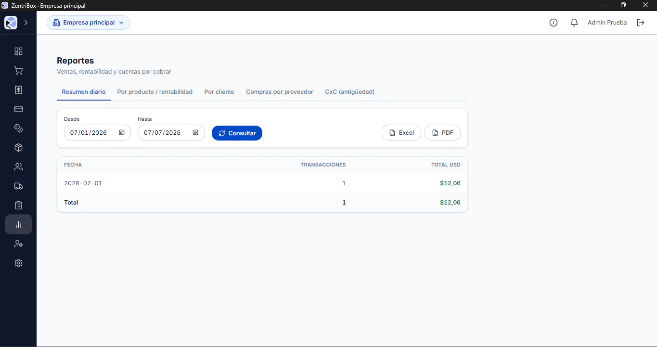Image resolution: width=657 pixels, height=347 pixels.
Task: Open the Empresa principal company dropdown
Action: click(x=89, y=23)
